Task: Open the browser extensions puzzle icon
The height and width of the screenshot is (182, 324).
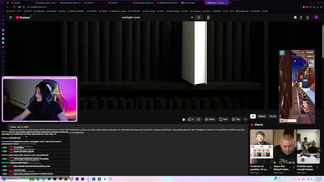Action: (x=311, y=7)
